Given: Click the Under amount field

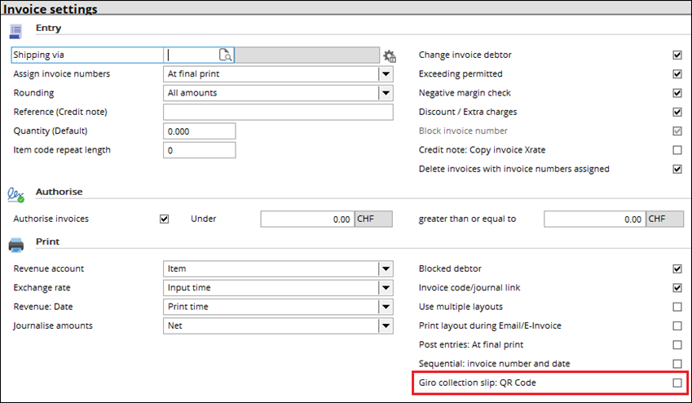Looking at the screenshot, I should pos(307,219).
